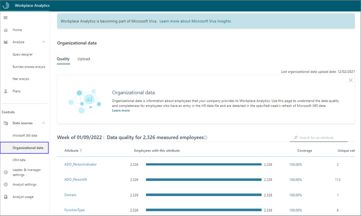Switch to the Quality tab

[63, 59]
